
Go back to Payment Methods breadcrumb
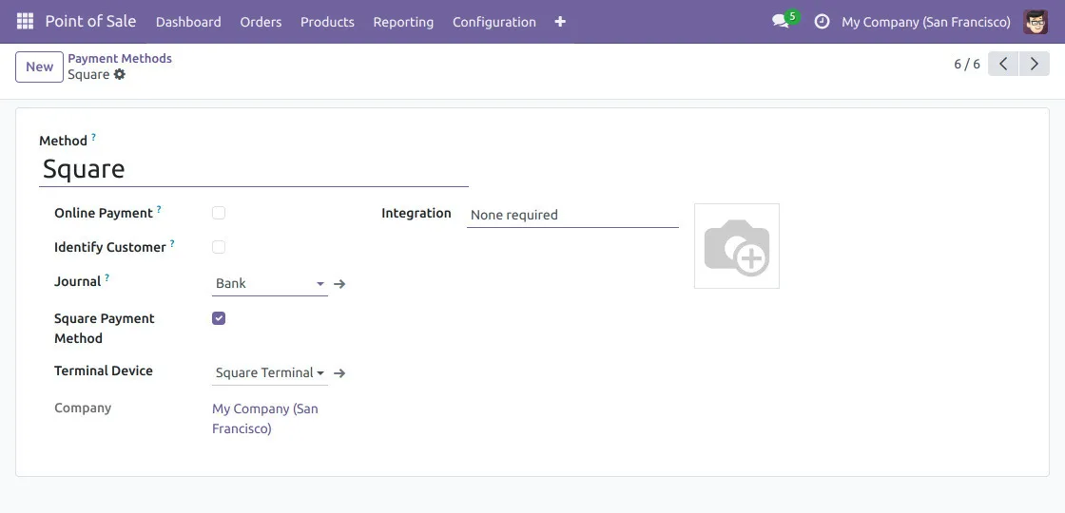(120, 58)
